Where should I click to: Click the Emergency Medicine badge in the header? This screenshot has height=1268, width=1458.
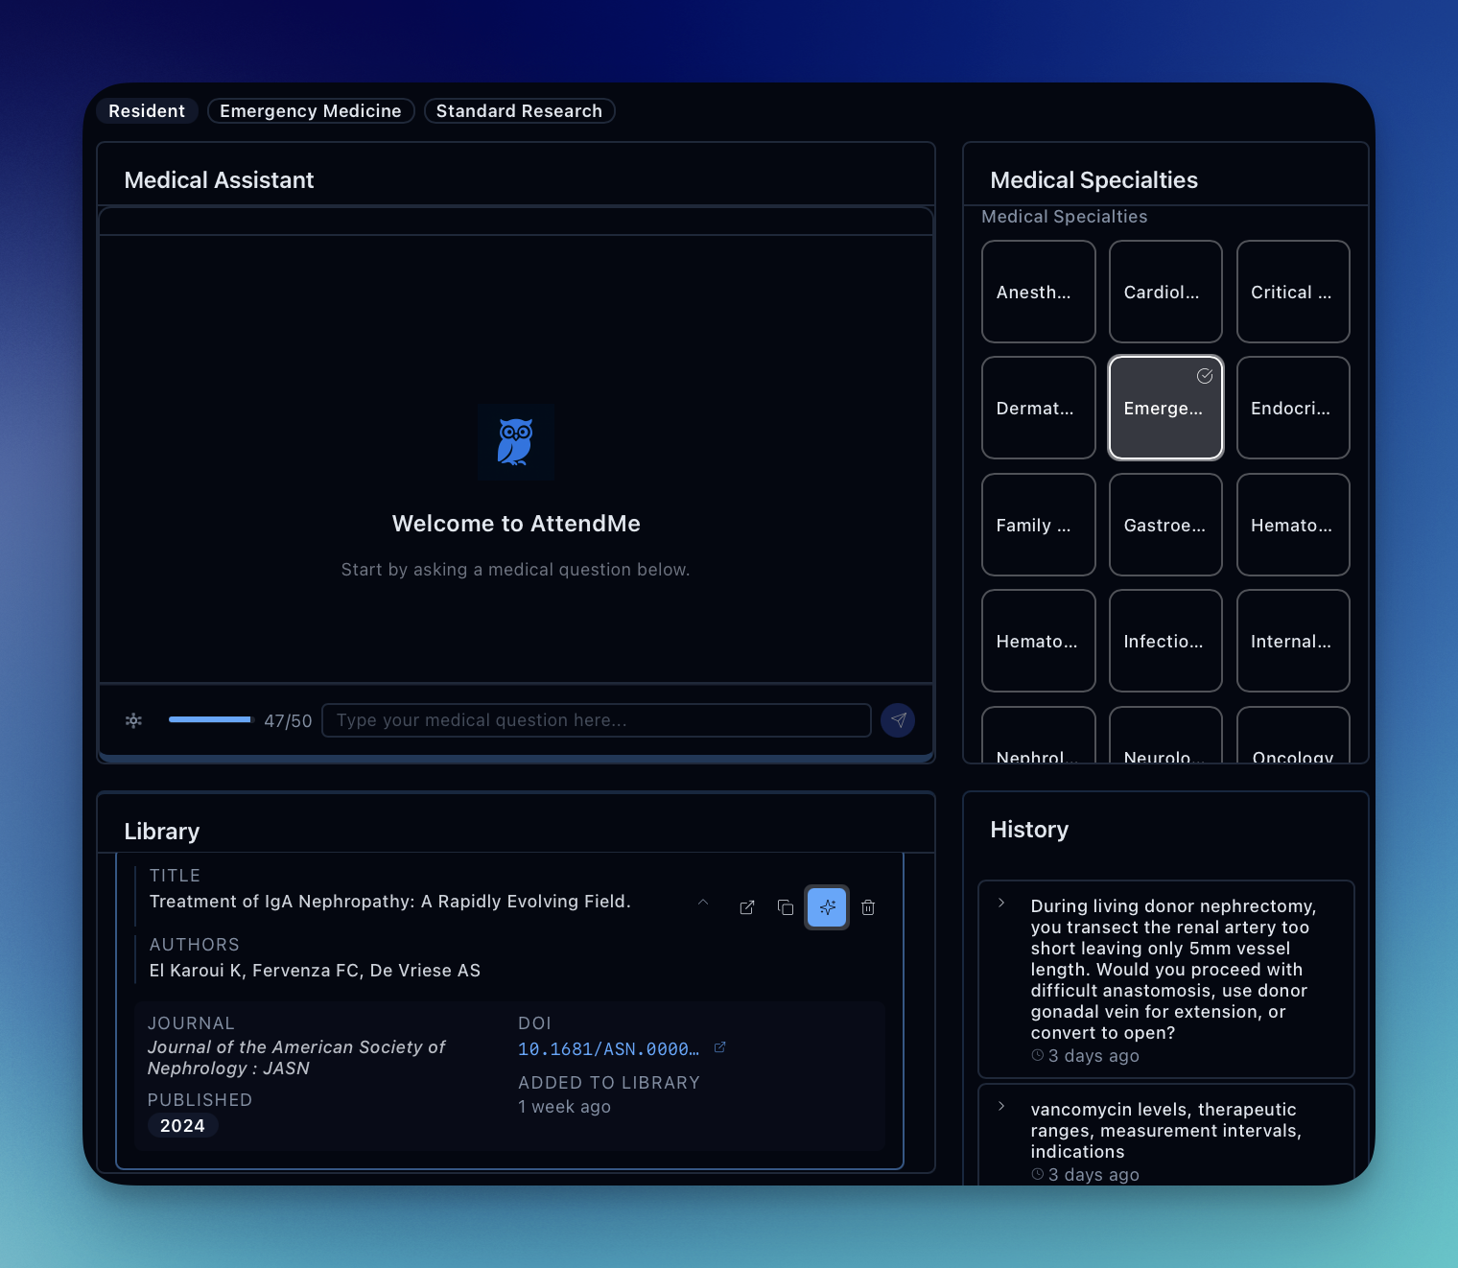pyautogui.click(x=311, y=111)
